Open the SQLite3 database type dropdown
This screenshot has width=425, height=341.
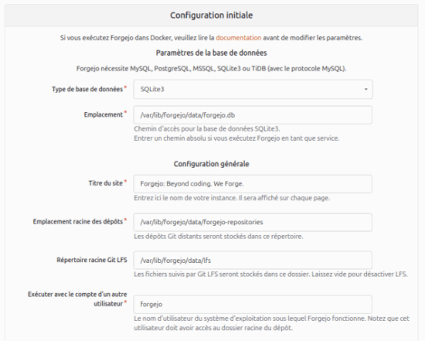[253, 89]
